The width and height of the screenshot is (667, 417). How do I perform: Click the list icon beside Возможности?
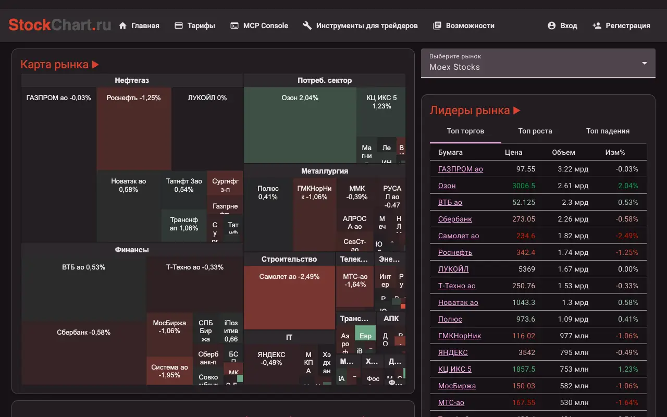pyautogui.click(x=437, y=26)
